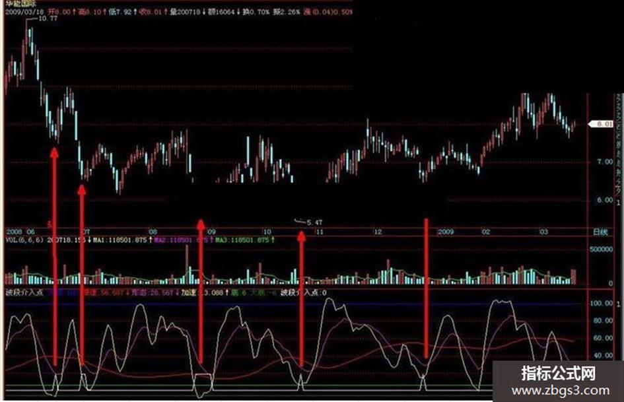Click the 02 month marker on time axis
The width and height of the screenshot is (624, 402).
[485, 232]
